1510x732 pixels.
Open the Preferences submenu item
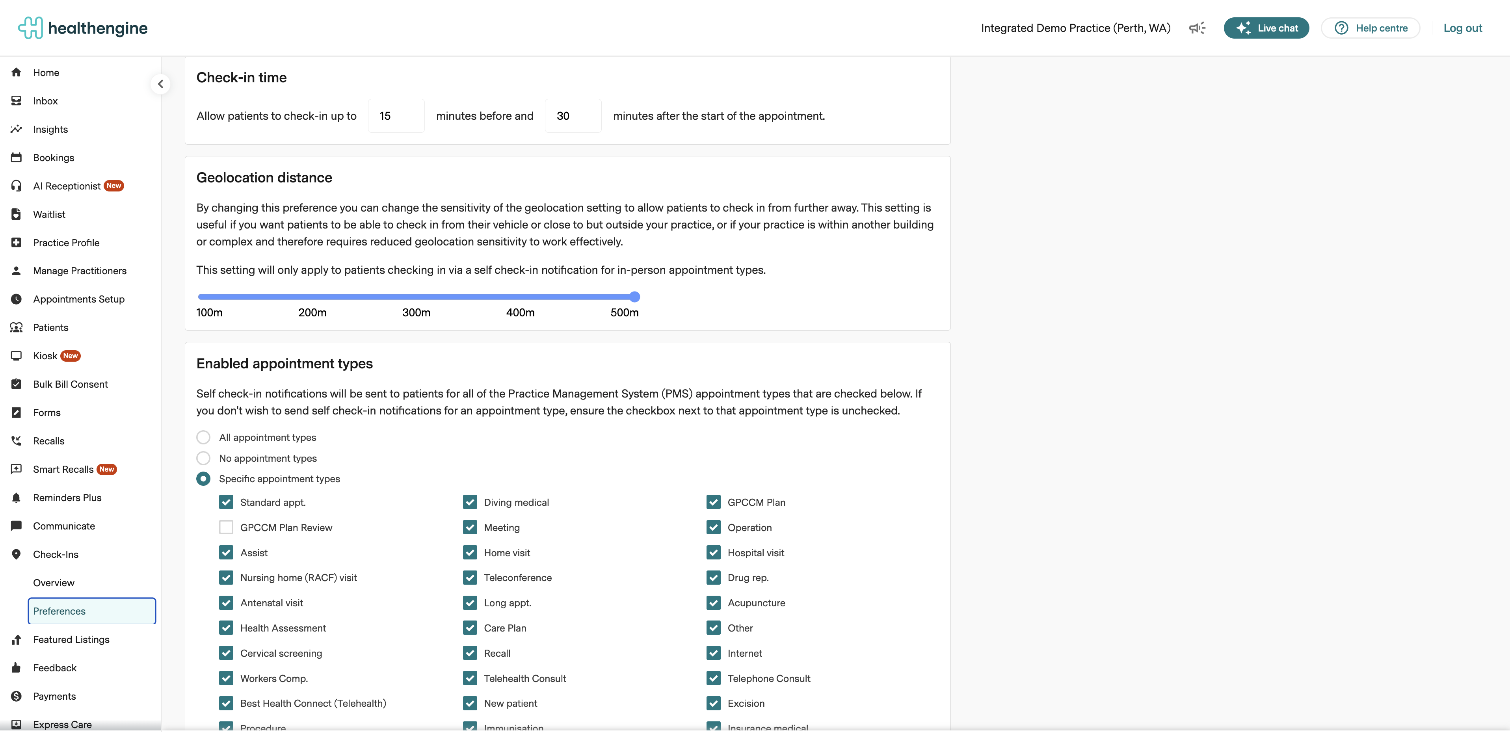click(x=91, y=611)
